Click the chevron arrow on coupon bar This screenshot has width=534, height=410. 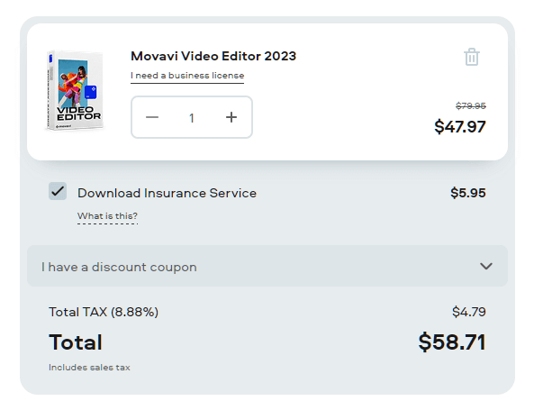click(486, 266)
